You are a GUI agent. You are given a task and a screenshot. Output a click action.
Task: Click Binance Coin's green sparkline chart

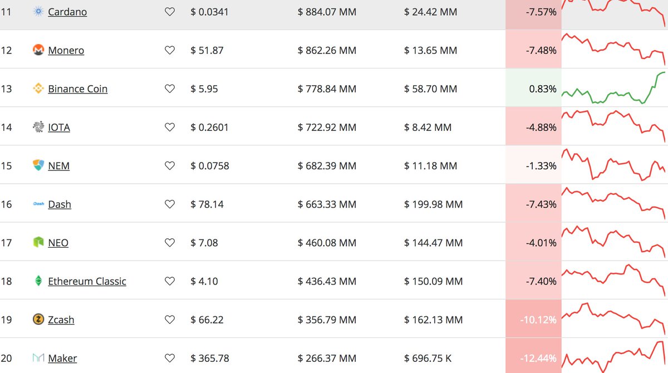pyautogui.click(x=612, y=88)
